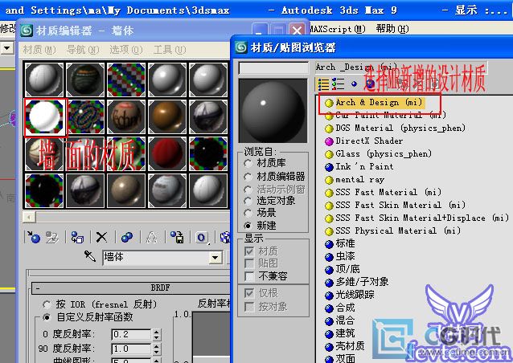Image resolution: width=513 pixels, height=363 pixels.
Task: Choose 建筑 (Architectural) material
Action: [x=345, y=333]
